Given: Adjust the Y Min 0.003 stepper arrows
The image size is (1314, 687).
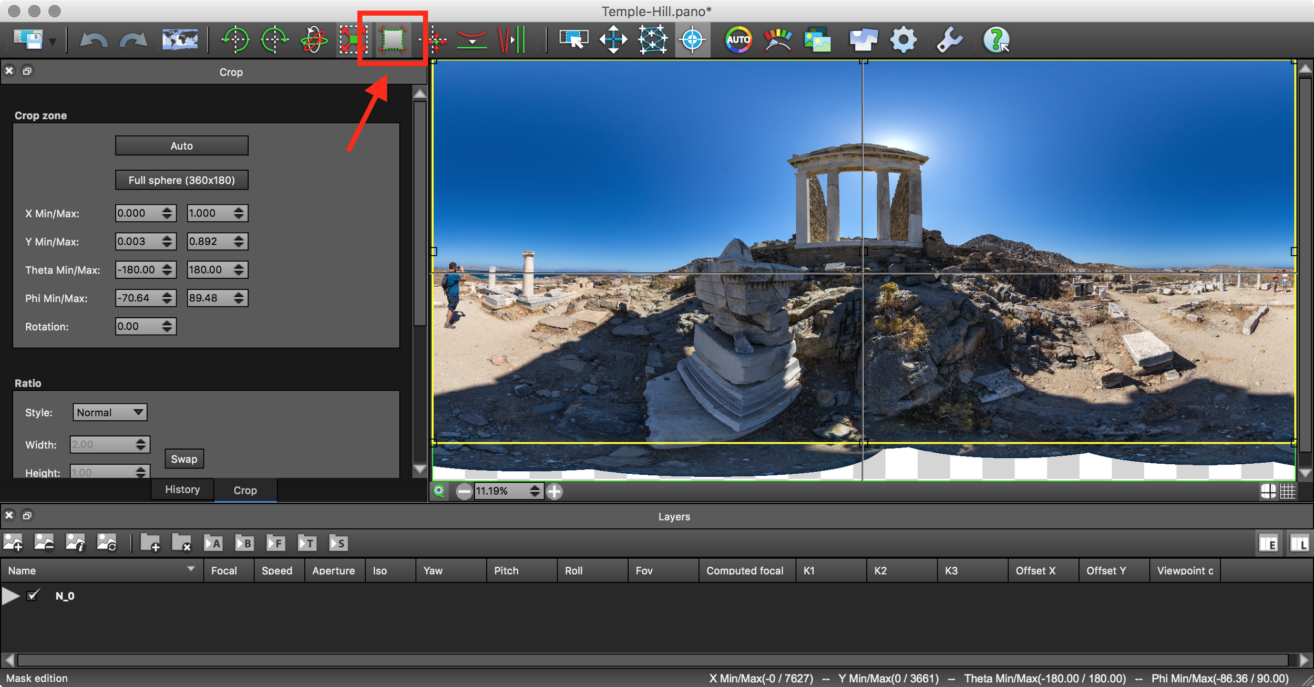Looking at the screenshot, I should click(167, 241).
